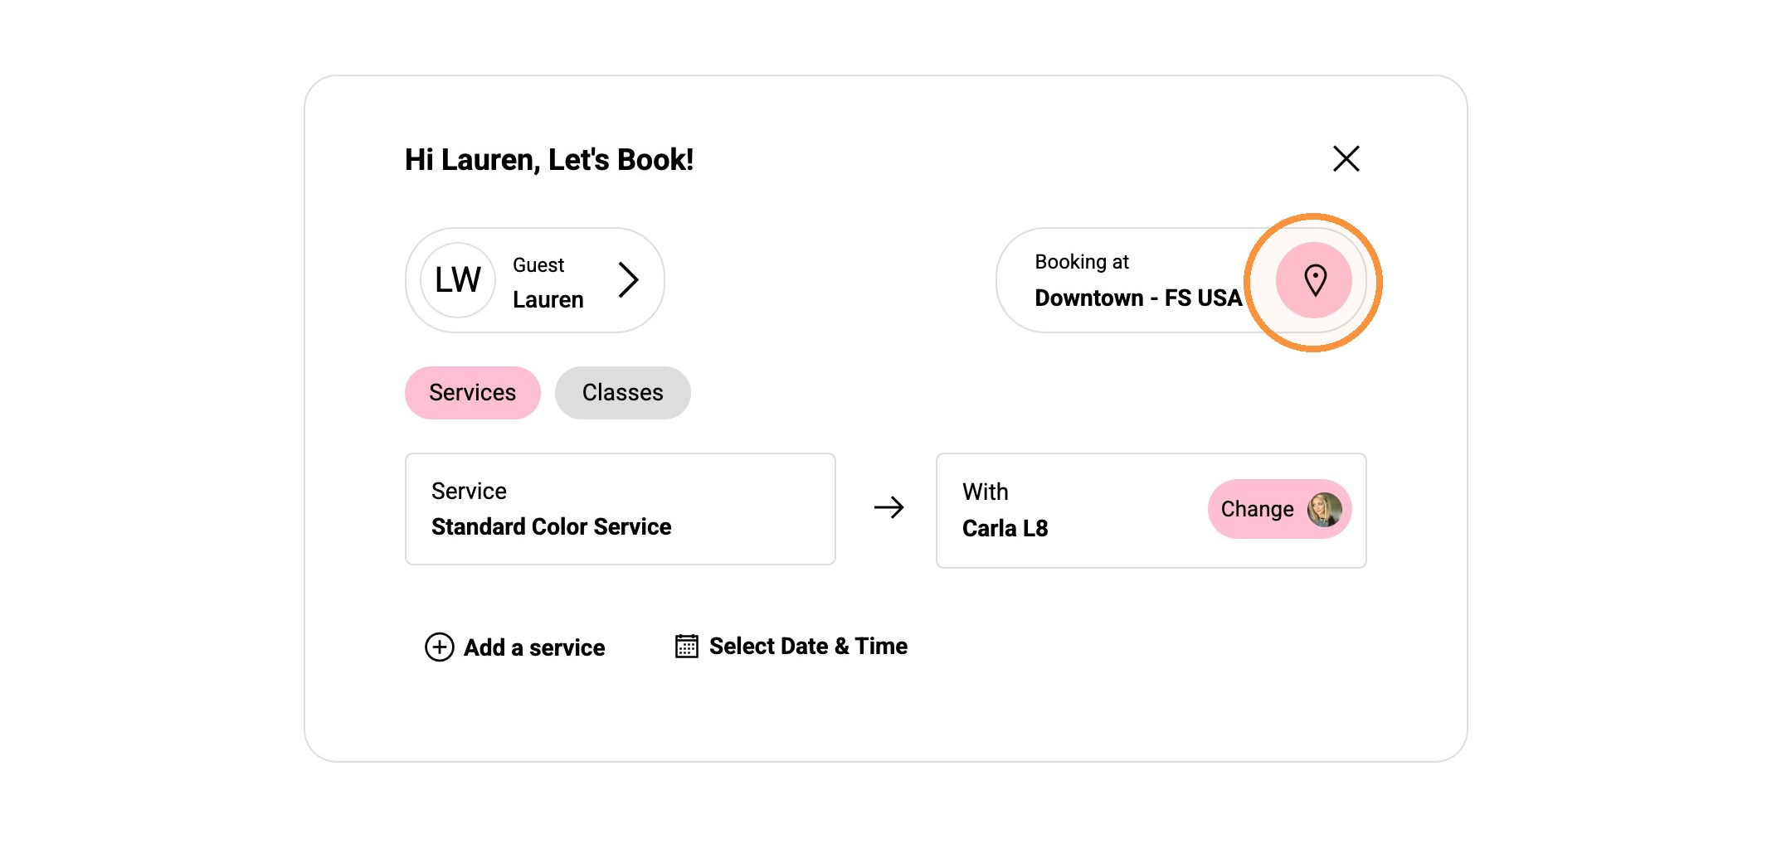Click the Change provider button
This screenshot has height=853, width=1772.
[x=1279, y=509]
